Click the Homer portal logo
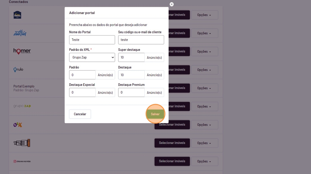311x174 pixels. coord(22,51)
